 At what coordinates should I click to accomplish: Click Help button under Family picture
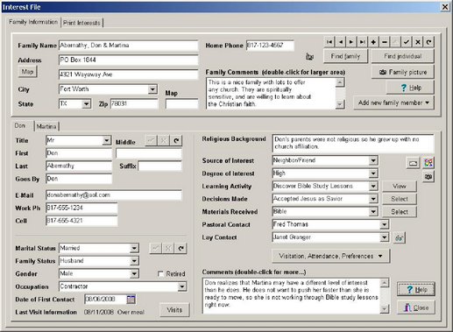click(410, 88)
